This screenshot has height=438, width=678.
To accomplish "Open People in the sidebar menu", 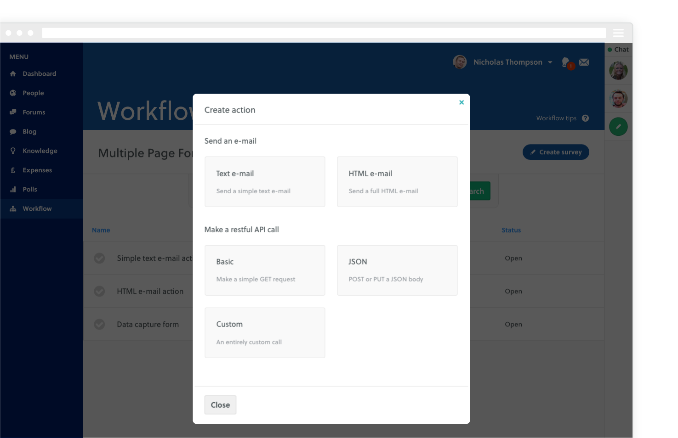I will click(33, 93).
